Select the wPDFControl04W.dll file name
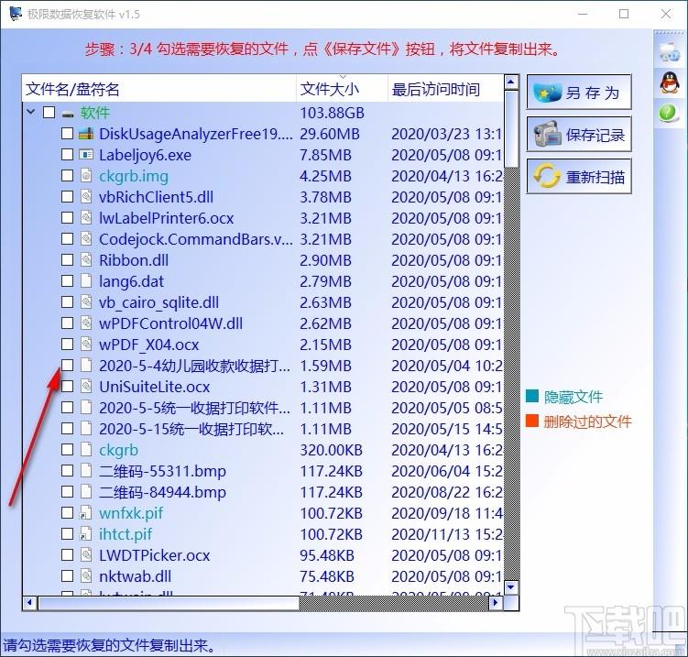Screen dimensions: 688x657 (170, 323)
